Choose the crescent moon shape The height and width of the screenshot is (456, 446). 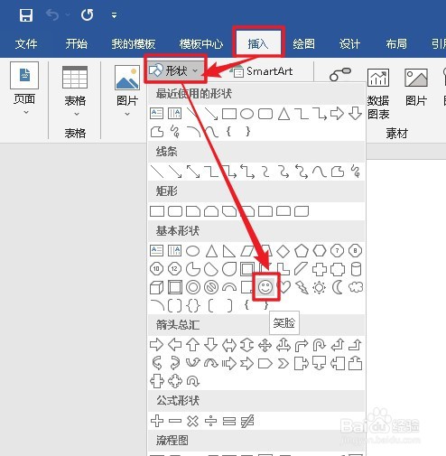point(338,287)
